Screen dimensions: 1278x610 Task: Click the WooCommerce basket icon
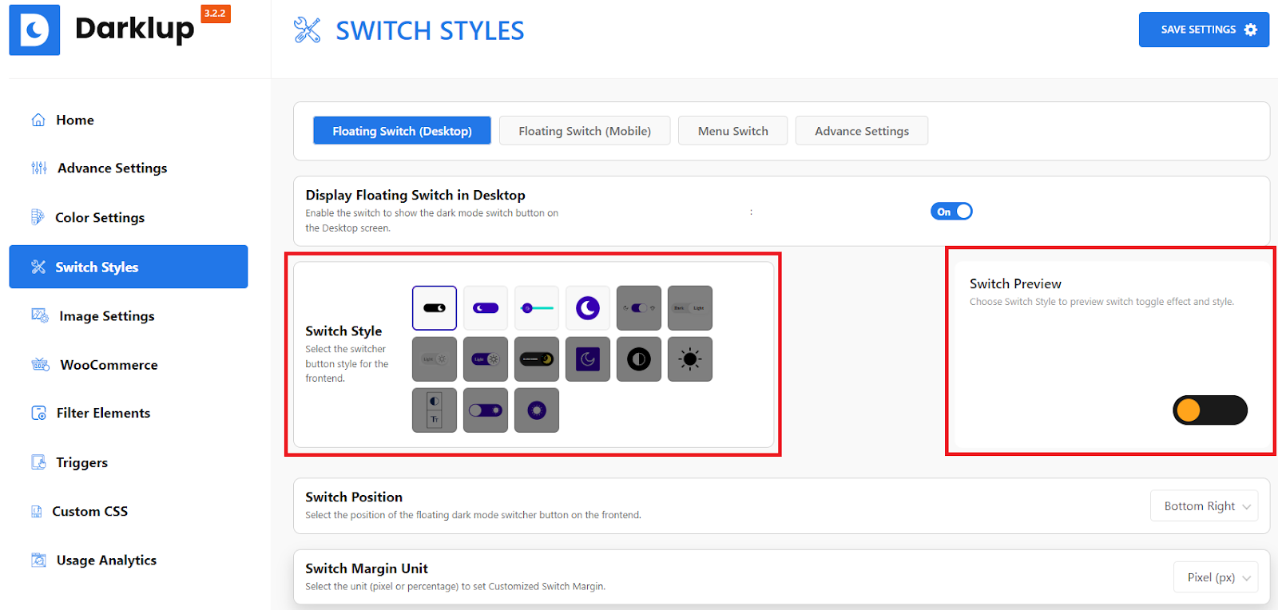click(x=40, y=365)
